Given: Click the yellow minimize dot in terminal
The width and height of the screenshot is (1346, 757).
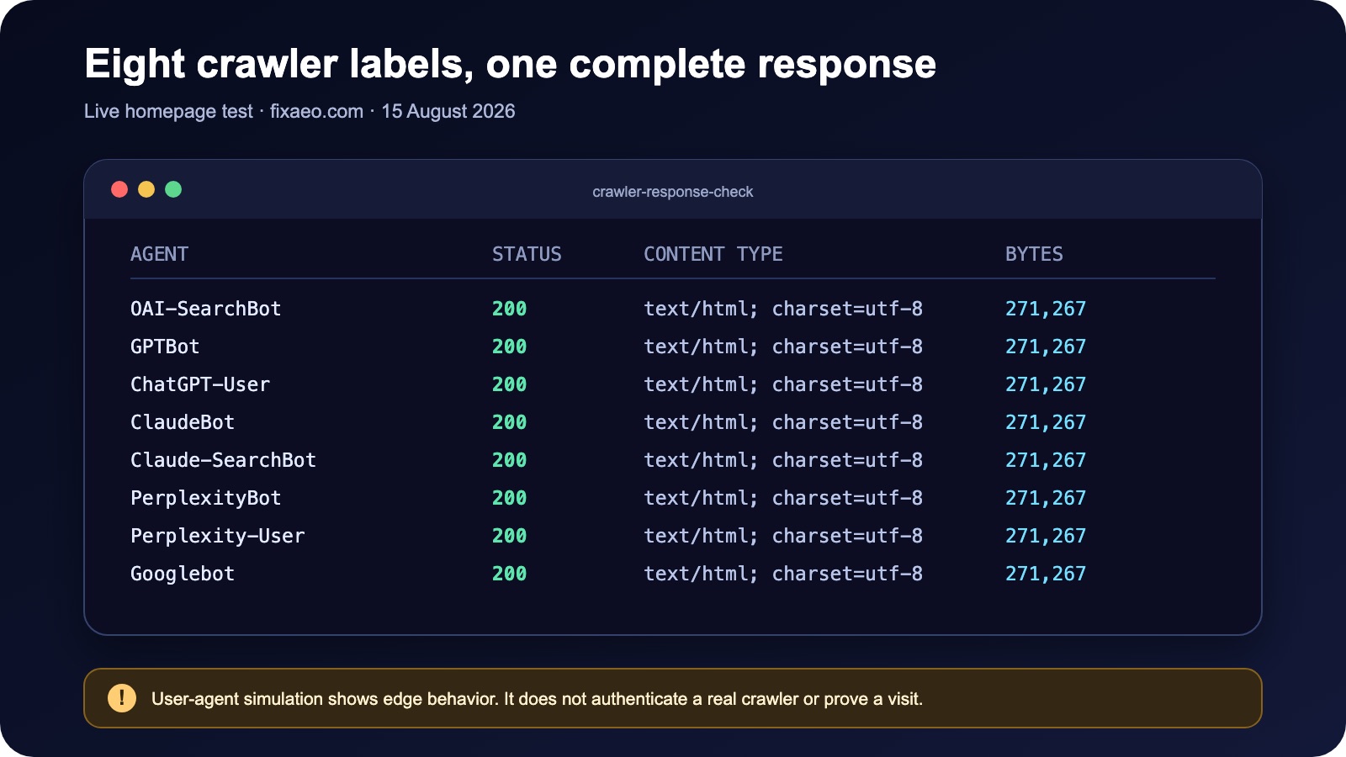Looking at the screenshot, I should coord(146,189).
